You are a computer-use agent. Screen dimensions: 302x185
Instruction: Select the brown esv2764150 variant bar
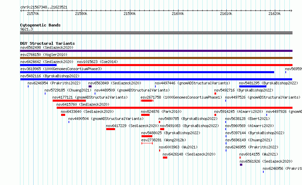tap(156, 58)
